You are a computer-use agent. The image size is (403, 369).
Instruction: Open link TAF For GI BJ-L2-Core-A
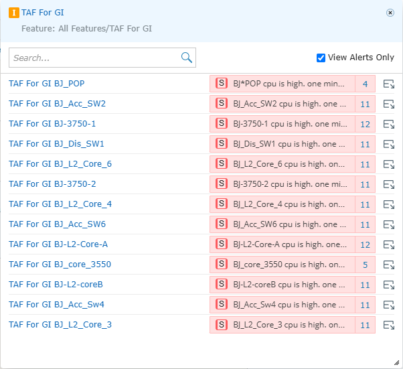pos(58,244)
